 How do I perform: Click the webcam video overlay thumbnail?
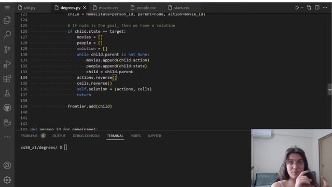pos(292,158)
